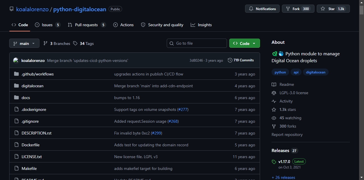364x180 pixels.
Task: Open the Actions tab
Action: [x=123, y=25]
